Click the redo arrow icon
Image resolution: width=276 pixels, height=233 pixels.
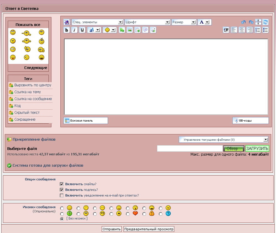tap(251, 22)
